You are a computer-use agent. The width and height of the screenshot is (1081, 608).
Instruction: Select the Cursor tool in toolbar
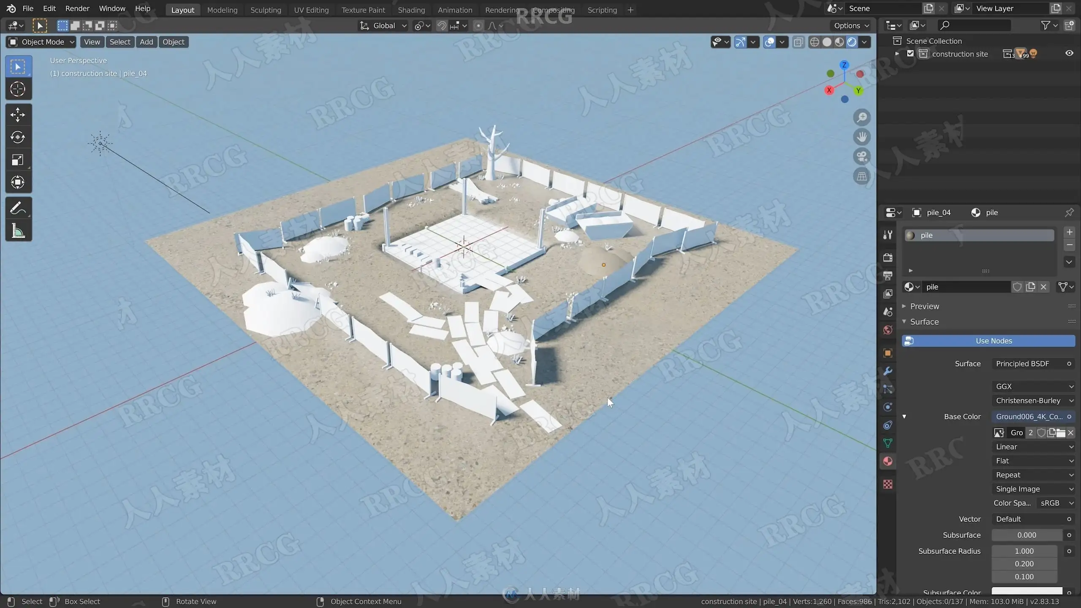coord(18,89)
